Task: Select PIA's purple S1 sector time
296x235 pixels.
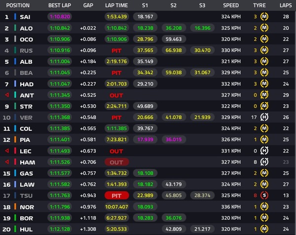Action: coord(145,140)
